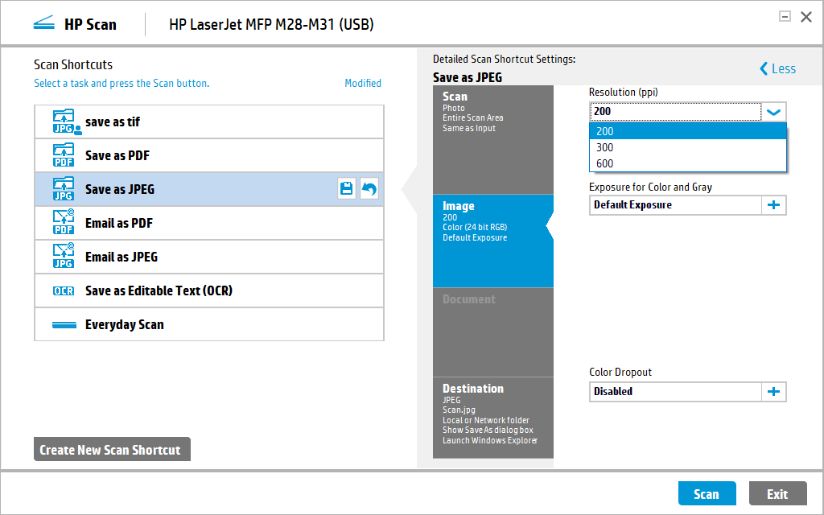Click the Everyday Scan shortcut icon
Image resolution: width=824 pixels, height=515 pixels.
click(63, 324)
